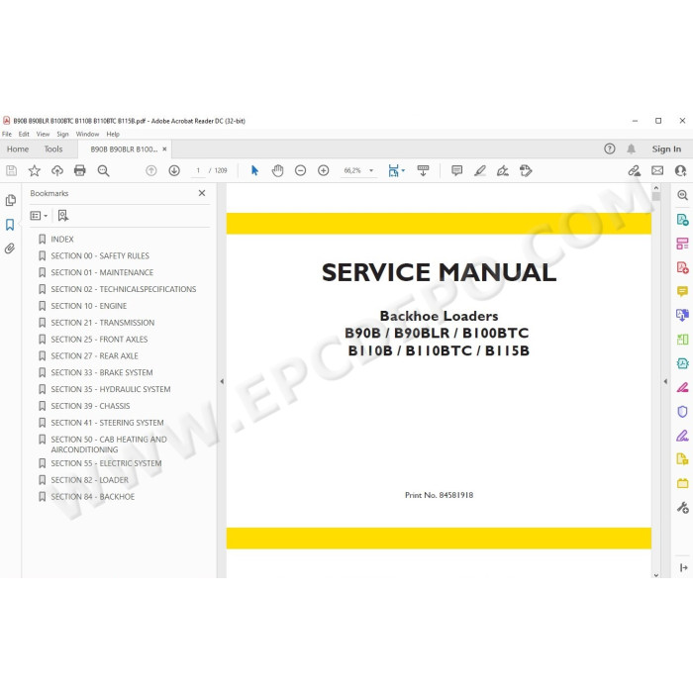Add a comment sticky note
The height and width of the screenshot is (693, 693).
pos(457,170)
